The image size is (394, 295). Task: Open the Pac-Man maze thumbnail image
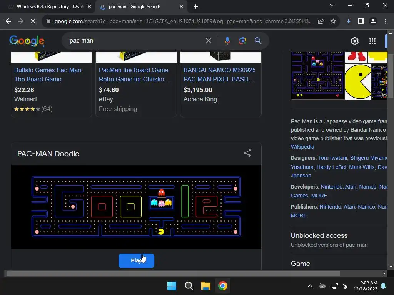coord(317,76)
